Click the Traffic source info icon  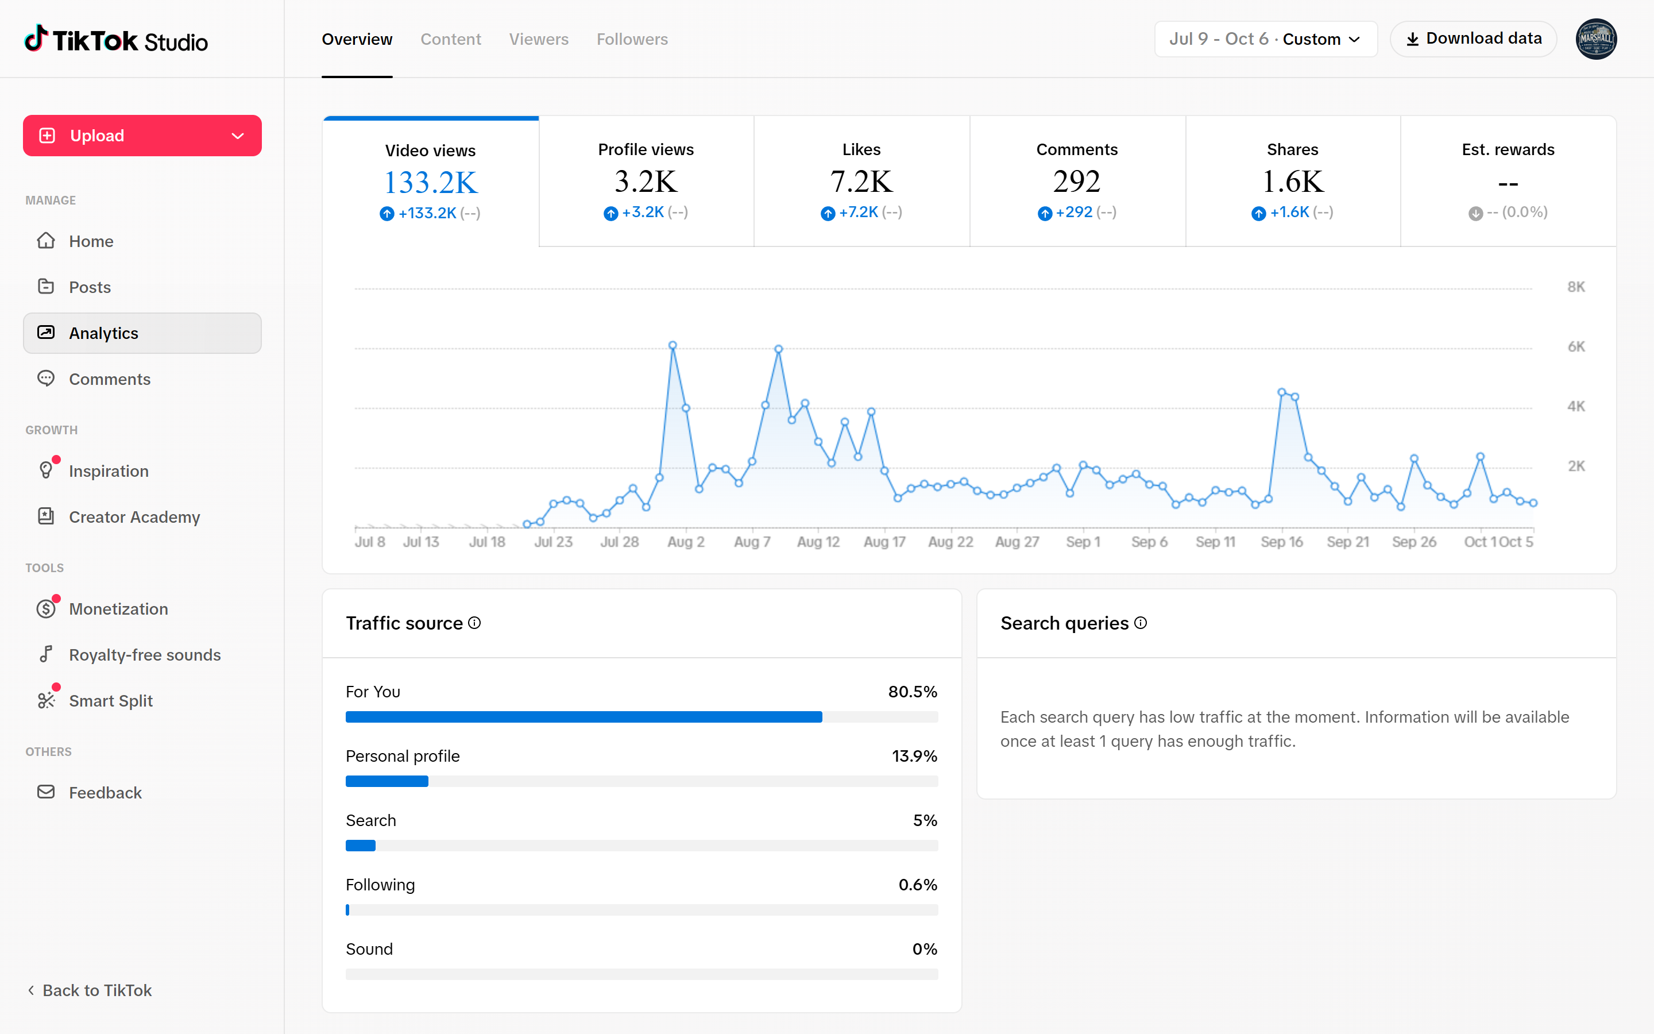474,623
